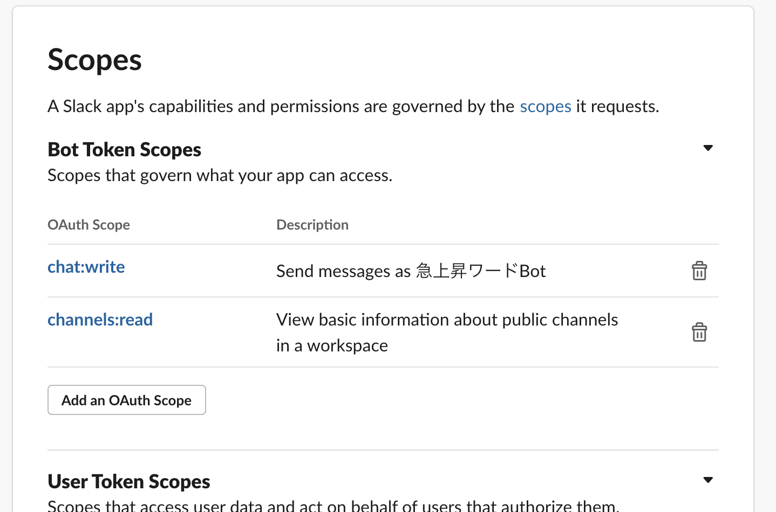Select the 'Send messages as 急上昇ワードBot' description
This screenshot has width=776, height=512.
coord(411,271)
